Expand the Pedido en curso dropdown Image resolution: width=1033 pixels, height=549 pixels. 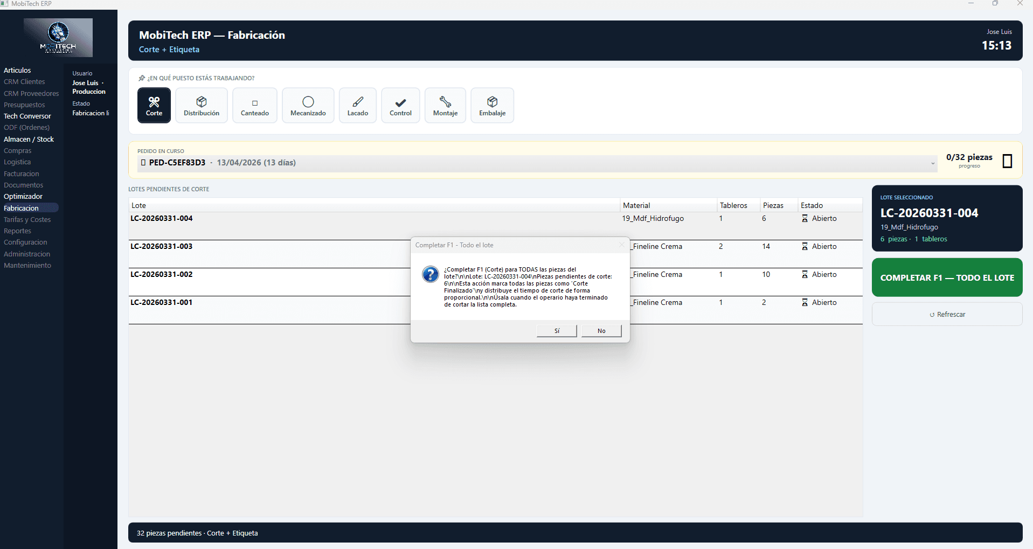(932, 163)
